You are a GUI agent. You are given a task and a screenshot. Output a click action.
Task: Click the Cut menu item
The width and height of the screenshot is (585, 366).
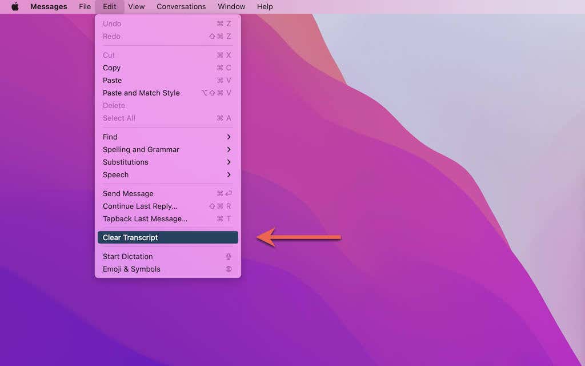[168, 55]
